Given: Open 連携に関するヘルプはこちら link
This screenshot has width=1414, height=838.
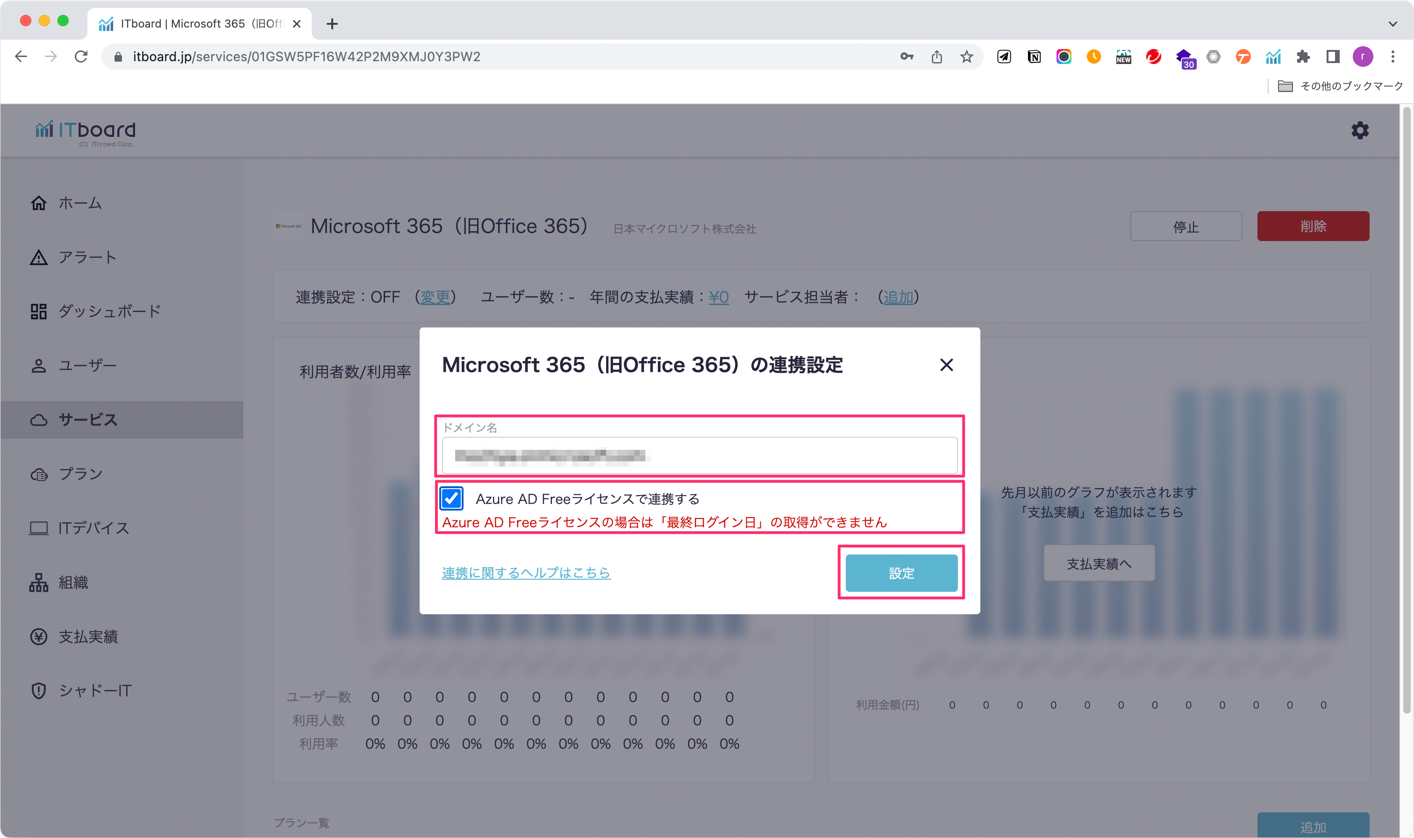Looking at the screenshot, I should (x=526, y=573).
